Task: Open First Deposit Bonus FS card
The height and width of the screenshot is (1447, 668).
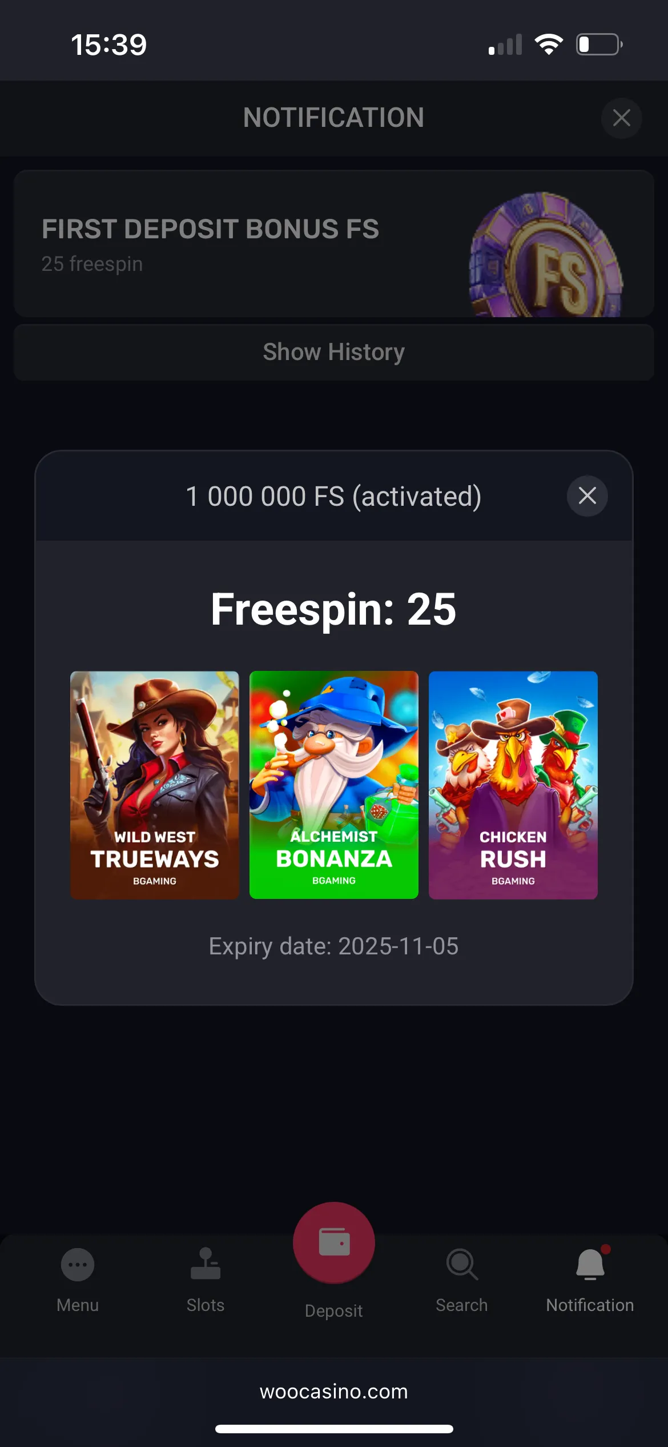Action: (334, 244)
